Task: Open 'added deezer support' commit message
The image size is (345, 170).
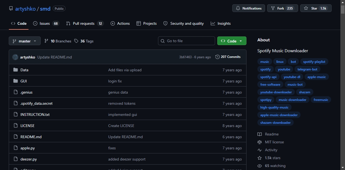Action: (x=127, y=159)
